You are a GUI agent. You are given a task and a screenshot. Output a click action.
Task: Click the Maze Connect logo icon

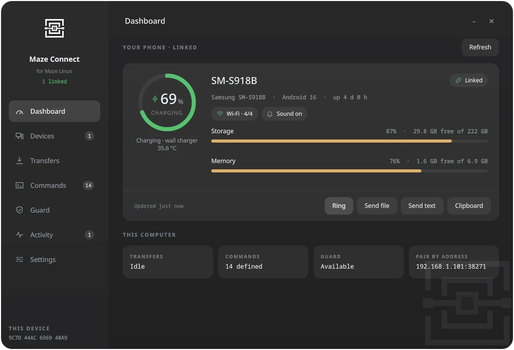(54, 28)
